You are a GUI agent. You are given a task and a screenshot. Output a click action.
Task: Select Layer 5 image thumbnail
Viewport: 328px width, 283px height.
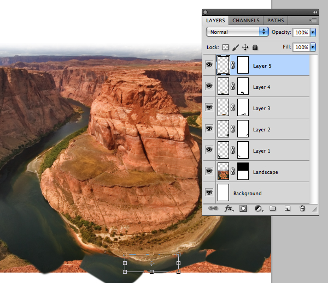point(223,65)
